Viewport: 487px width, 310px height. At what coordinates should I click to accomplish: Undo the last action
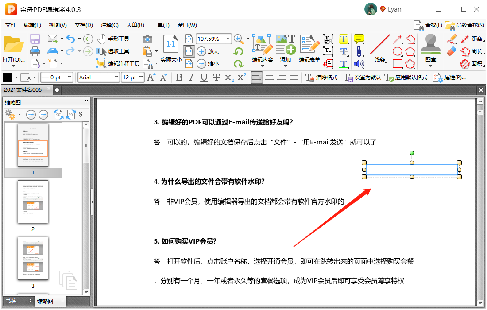(70, 39)
